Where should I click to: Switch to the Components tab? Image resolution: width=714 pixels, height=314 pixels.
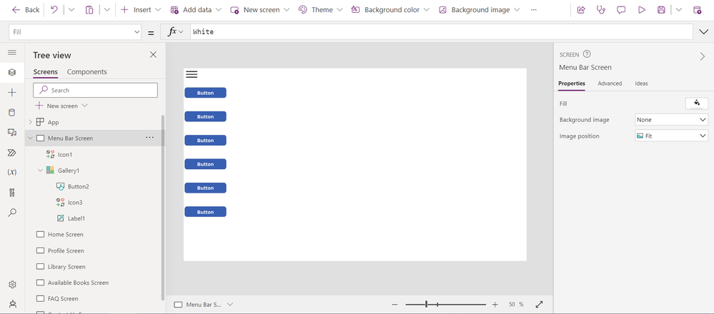pos(86,72)
